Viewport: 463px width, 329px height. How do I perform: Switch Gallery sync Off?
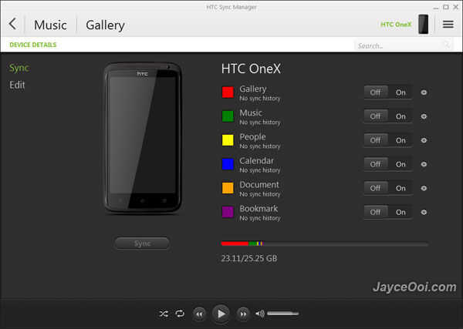click(x=376, y=92)
